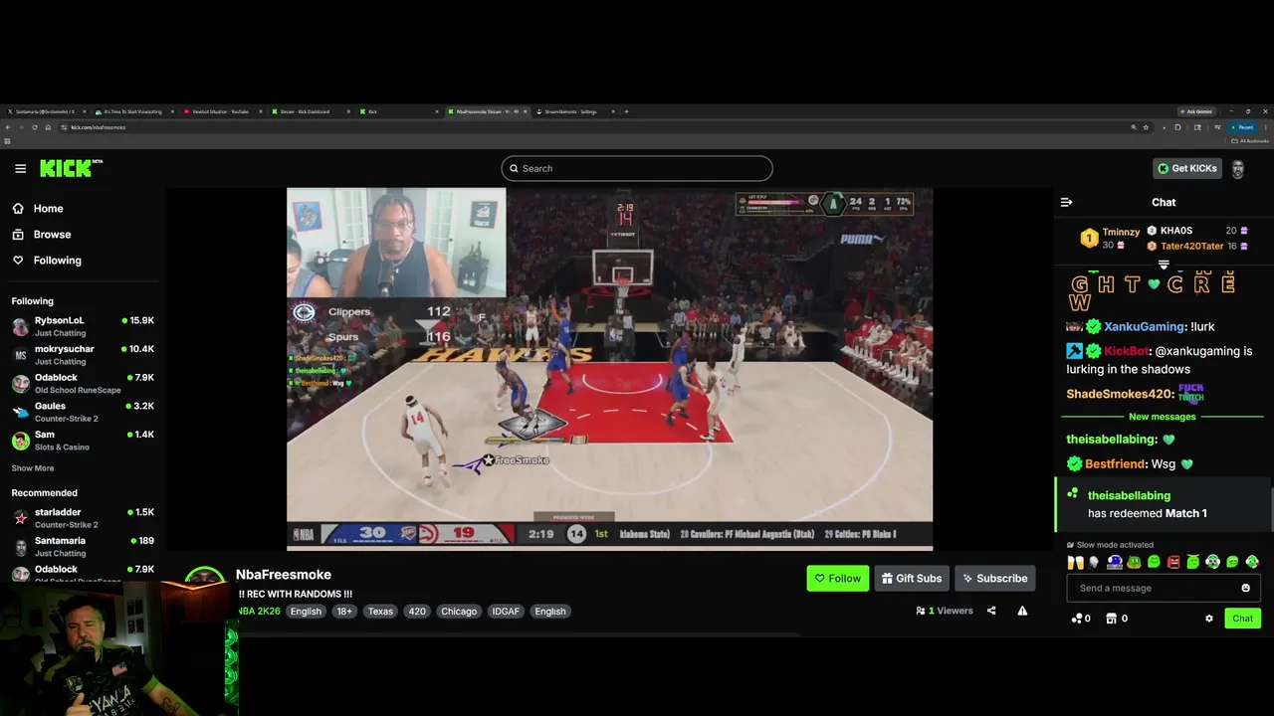The width and height of the screenshot is (1274, 716).
Task: Click NBA 2K26 category link
Action: pyautogui.click(x=259, y=611)
